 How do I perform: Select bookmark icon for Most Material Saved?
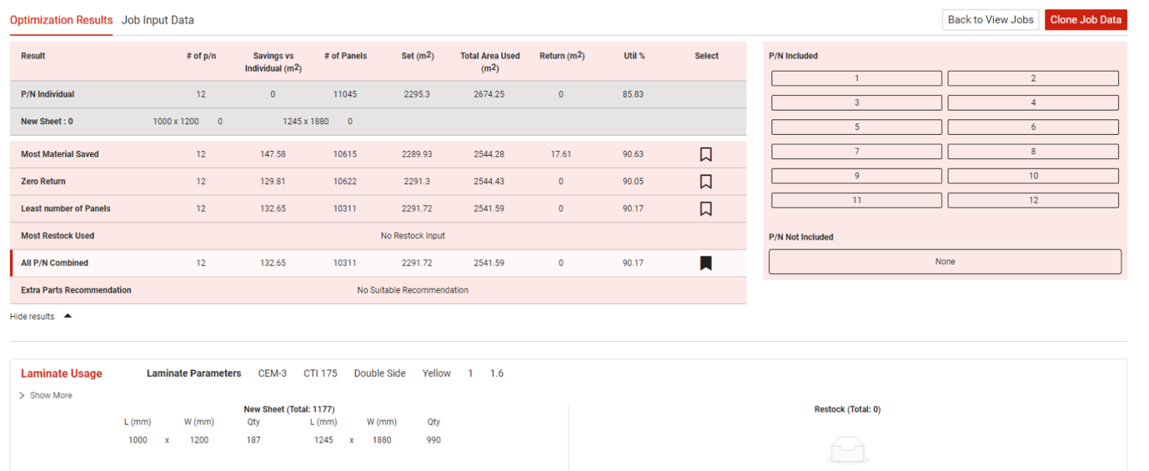705,154
